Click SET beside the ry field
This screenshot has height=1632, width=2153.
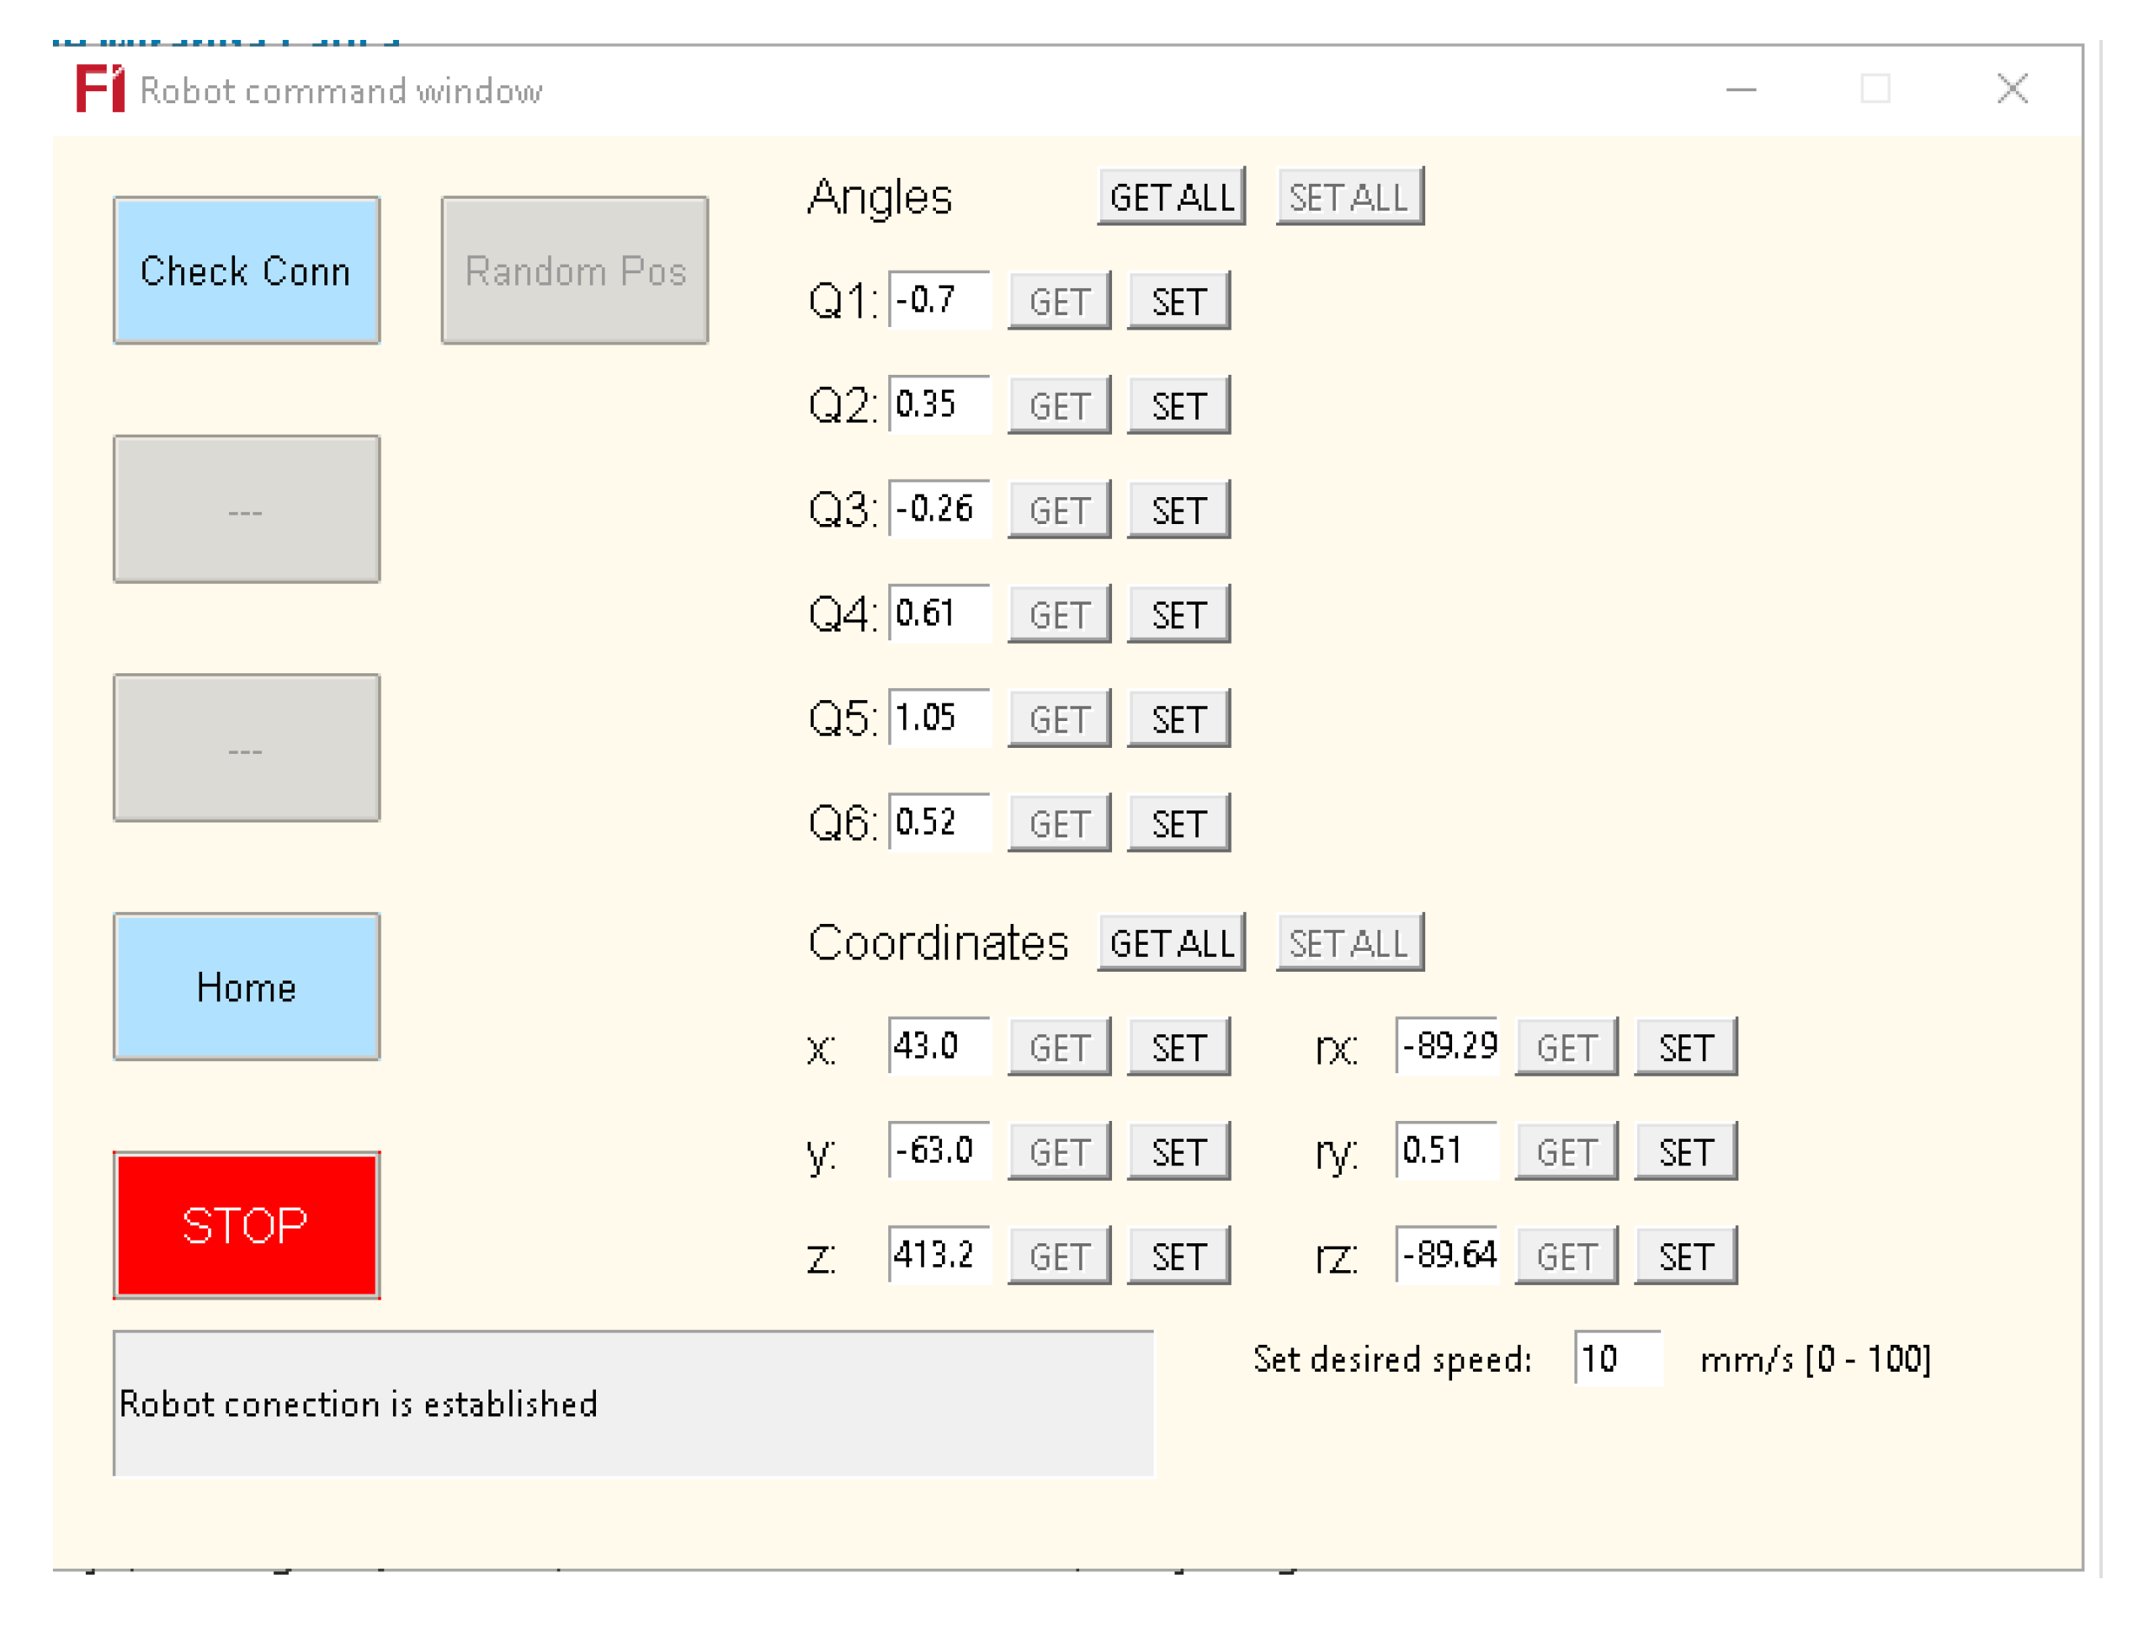(x=1685, y=1152)
